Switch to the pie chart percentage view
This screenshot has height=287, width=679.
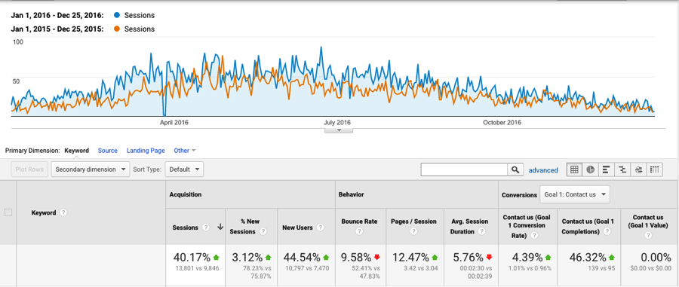[x=590, y=170]
